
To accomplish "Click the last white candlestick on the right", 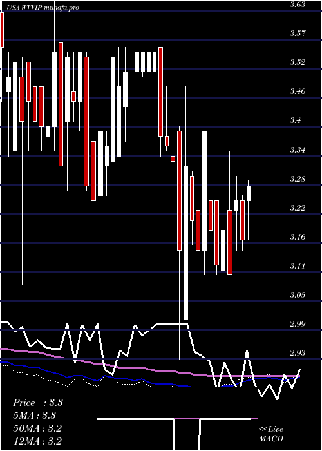I will click(249, 193).
